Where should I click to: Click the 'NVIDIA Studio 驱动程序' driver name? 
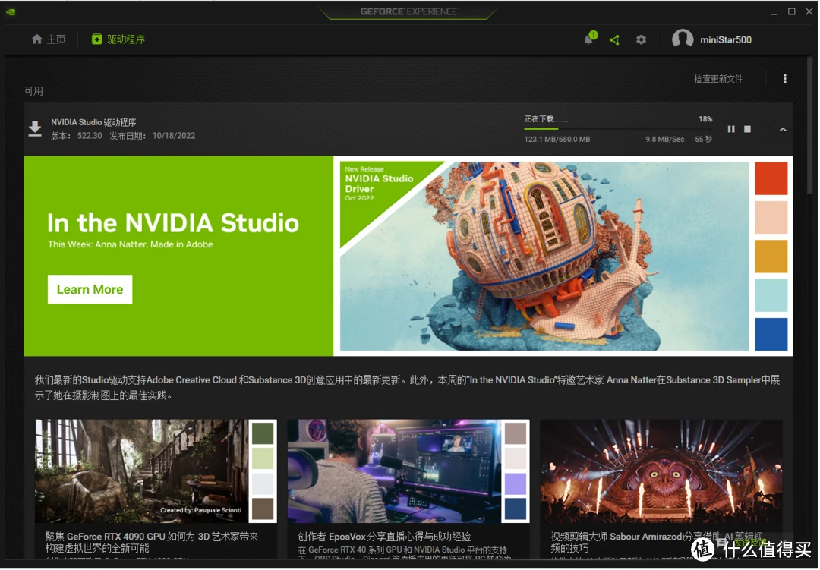[x=93, y=122]
